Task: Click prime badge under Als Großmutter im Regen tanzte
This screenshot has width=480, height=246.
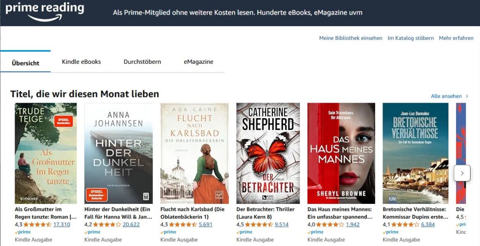Action: tap(23, 232)
